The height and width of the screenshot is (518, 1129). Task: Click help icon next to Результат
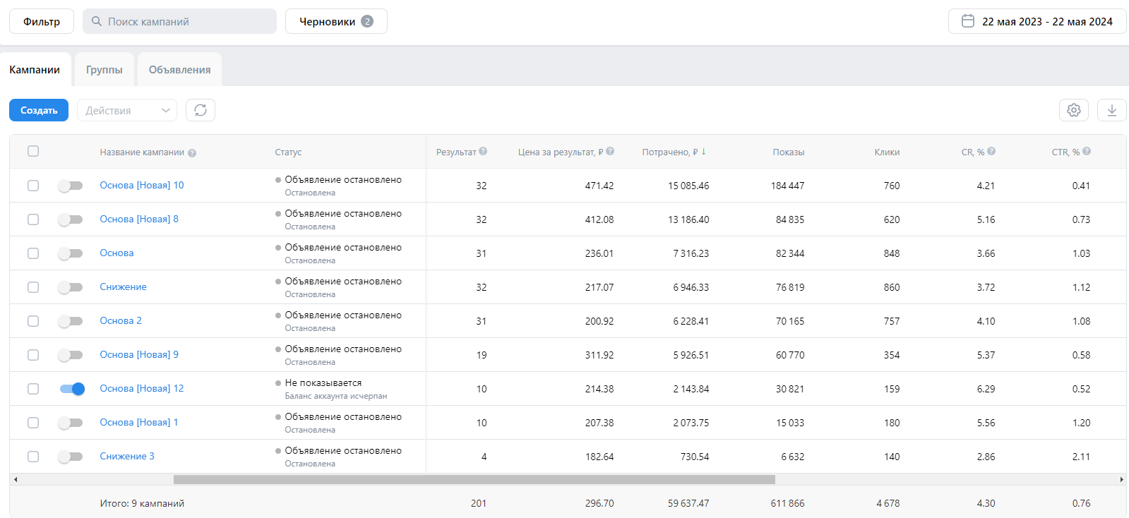coord(483,151)
